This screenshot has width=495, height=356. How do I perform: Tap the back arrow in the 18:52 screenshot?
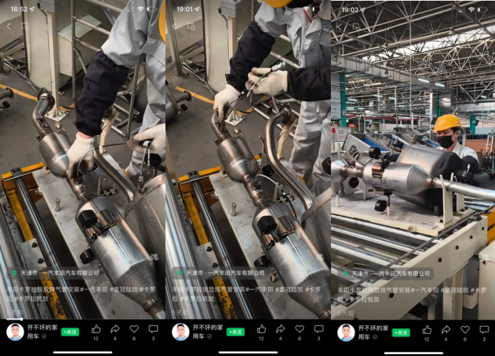point(8,26)
